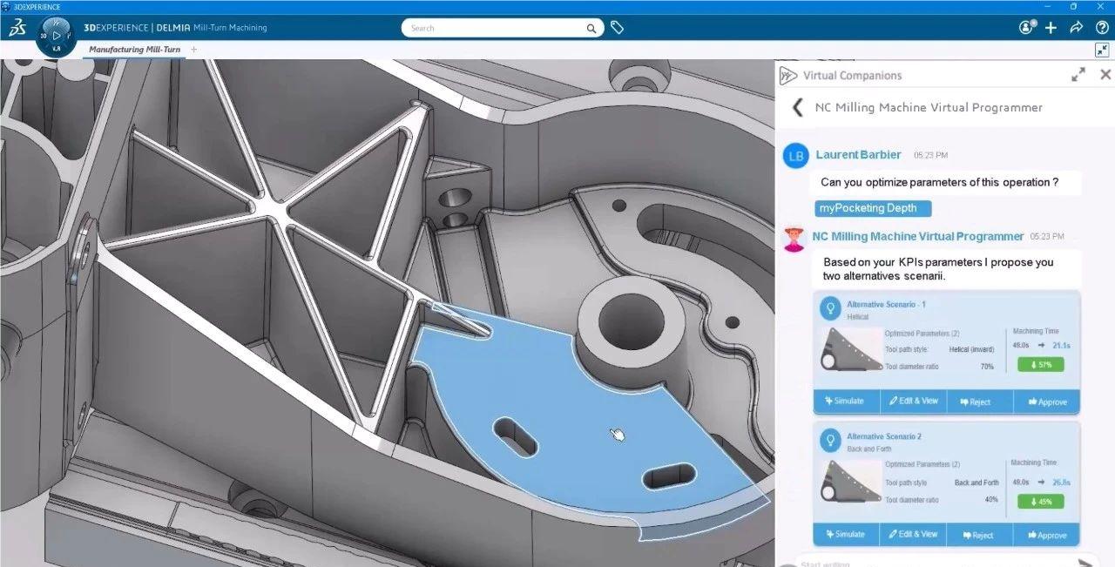
Task: Open the help question mark icon
Action: tap(1102, 28)
